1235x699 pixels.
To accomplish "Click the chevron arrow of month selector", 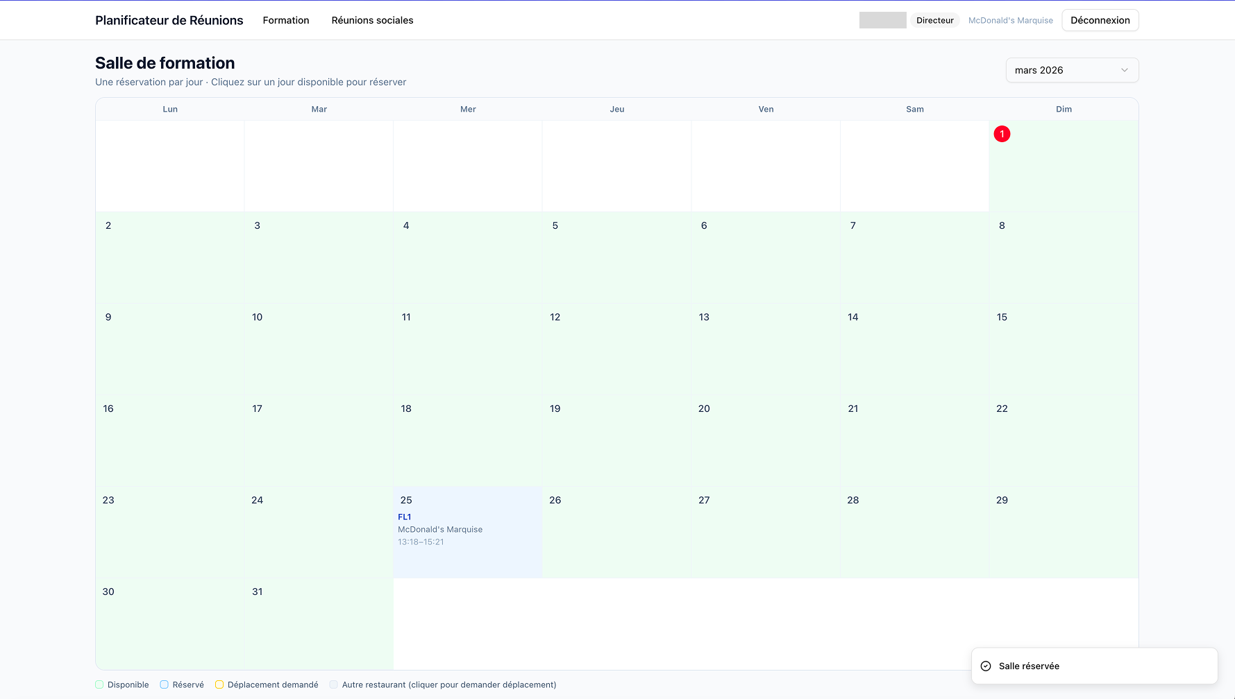I will (x=1124, y=70).
